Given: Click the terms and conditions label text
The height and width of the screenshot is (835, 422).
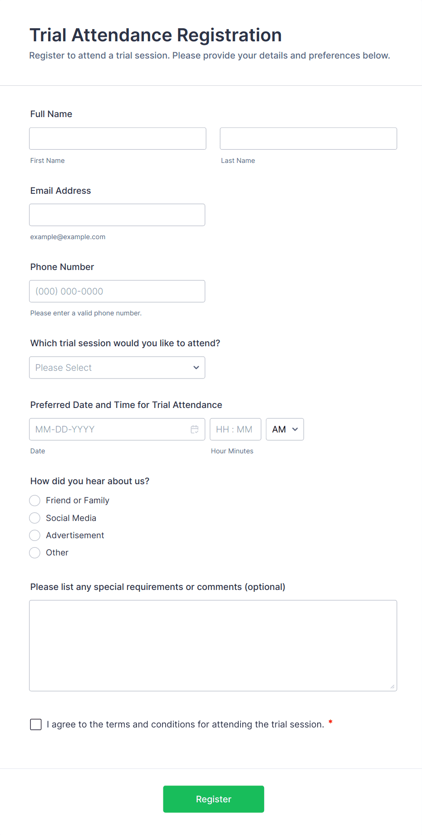Looking at the screenshot, I should click(x=185, y=724).
